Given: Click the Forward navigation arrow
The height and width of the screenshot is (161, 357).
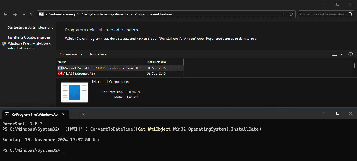Looking at the screenshot, I should click(15, 14).
